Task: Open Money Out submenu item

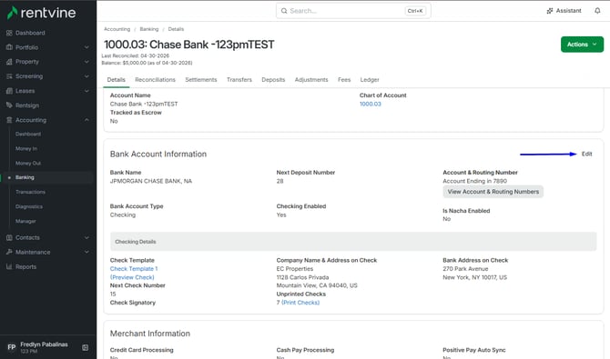Action: [28, 164]
